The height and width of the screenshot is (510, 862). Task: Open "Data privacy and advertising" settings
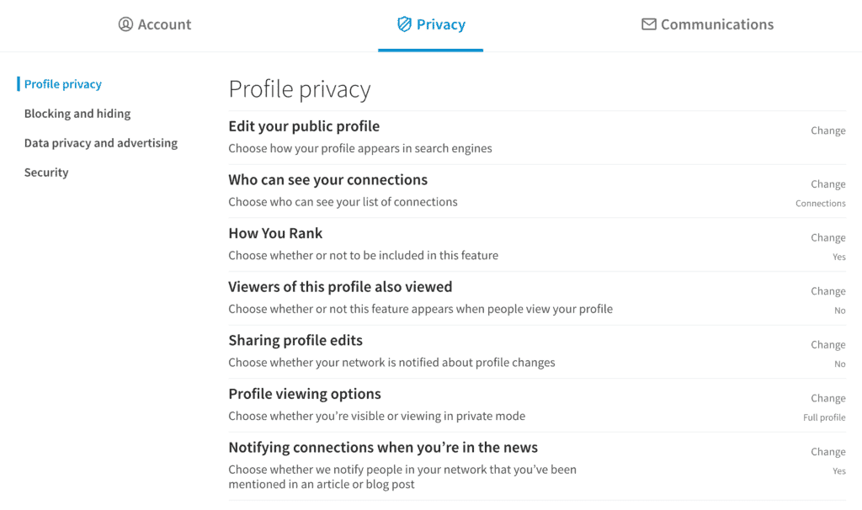pyautogui.click(x=100, y=142)
